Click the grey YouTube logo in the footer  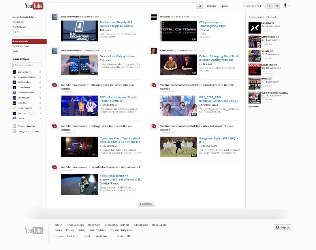point(34,230)
